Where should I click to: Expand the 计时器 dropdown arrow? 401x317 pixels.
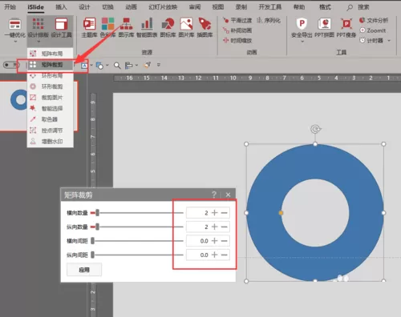click(x=389, y=41)
